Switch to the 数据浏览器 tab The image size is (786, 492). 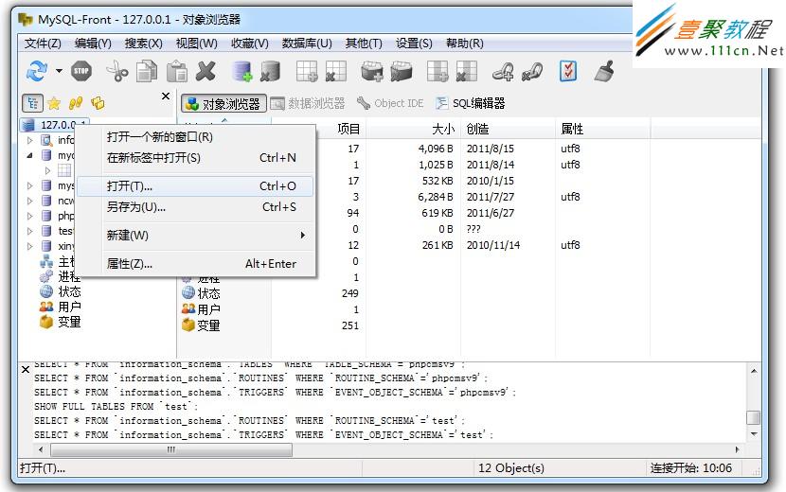click(x=308, y=104)
